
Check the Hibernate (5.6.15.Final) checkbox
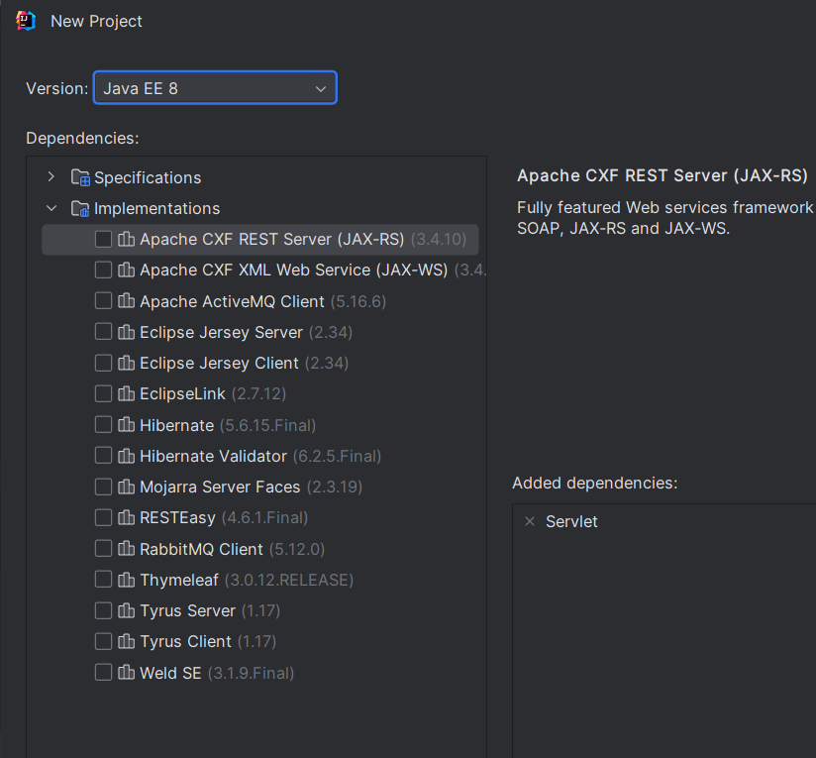tap(103, 425)
